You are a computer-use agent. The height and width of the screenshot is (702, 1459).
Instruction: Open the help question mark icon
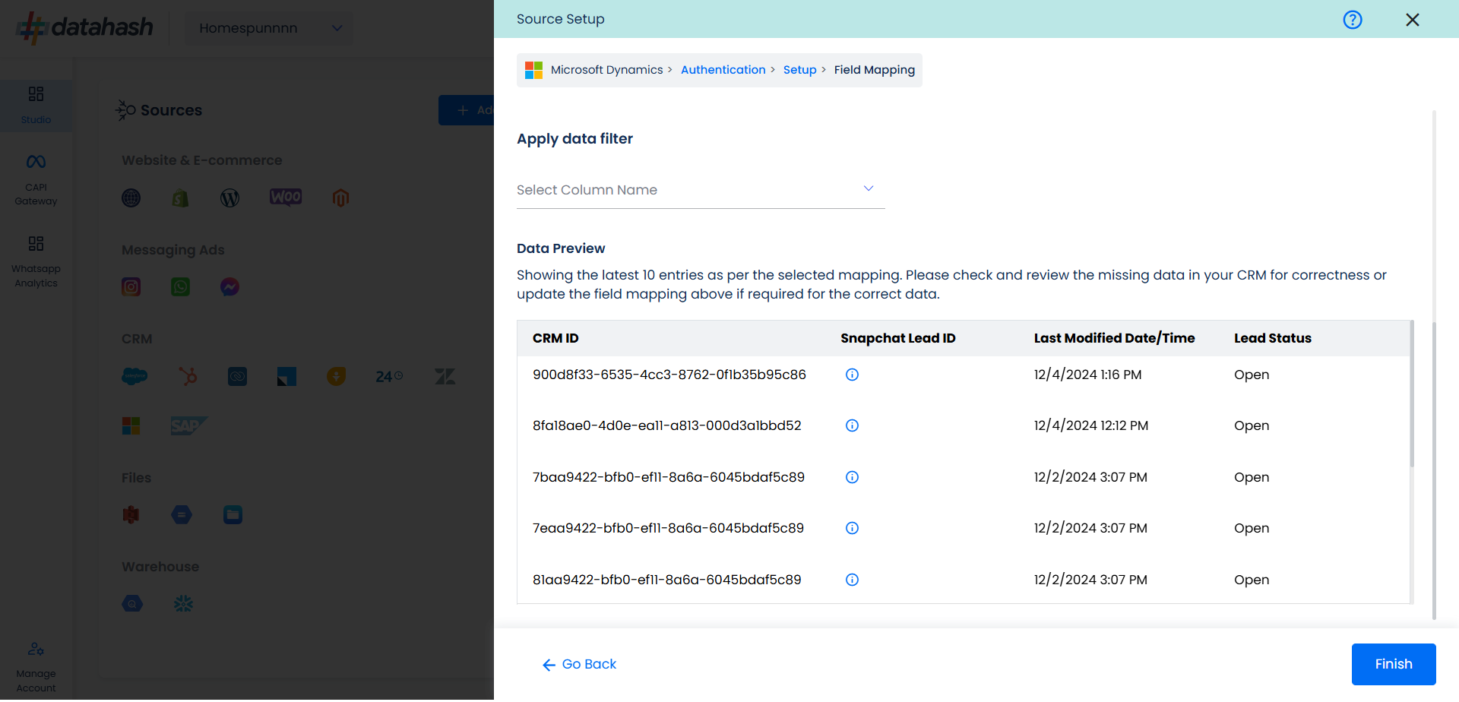coord(1353,20)
